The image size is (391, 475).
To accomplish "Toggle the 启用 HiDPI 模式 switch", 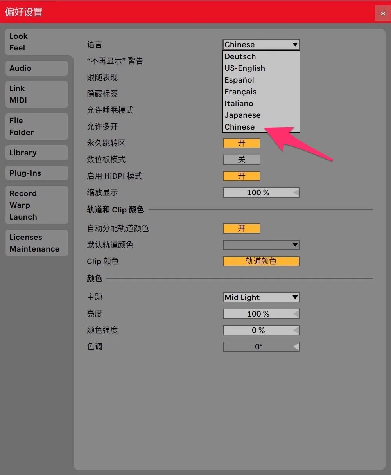I will point(242,176).
